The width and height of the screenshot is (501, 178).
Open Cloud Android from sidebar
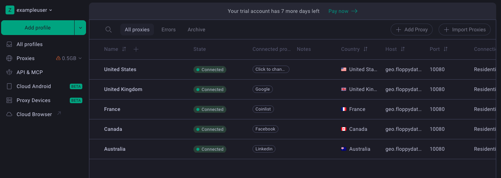[34, 86]
